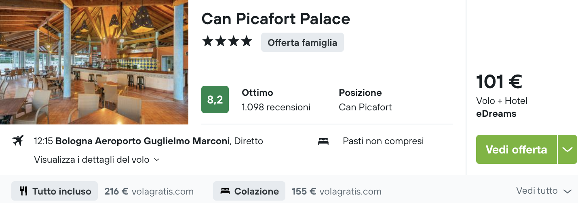Expand Visualizza i dettagli del volo
The width and height of the screenshot is (578, 203).
[x=97, y=159]
